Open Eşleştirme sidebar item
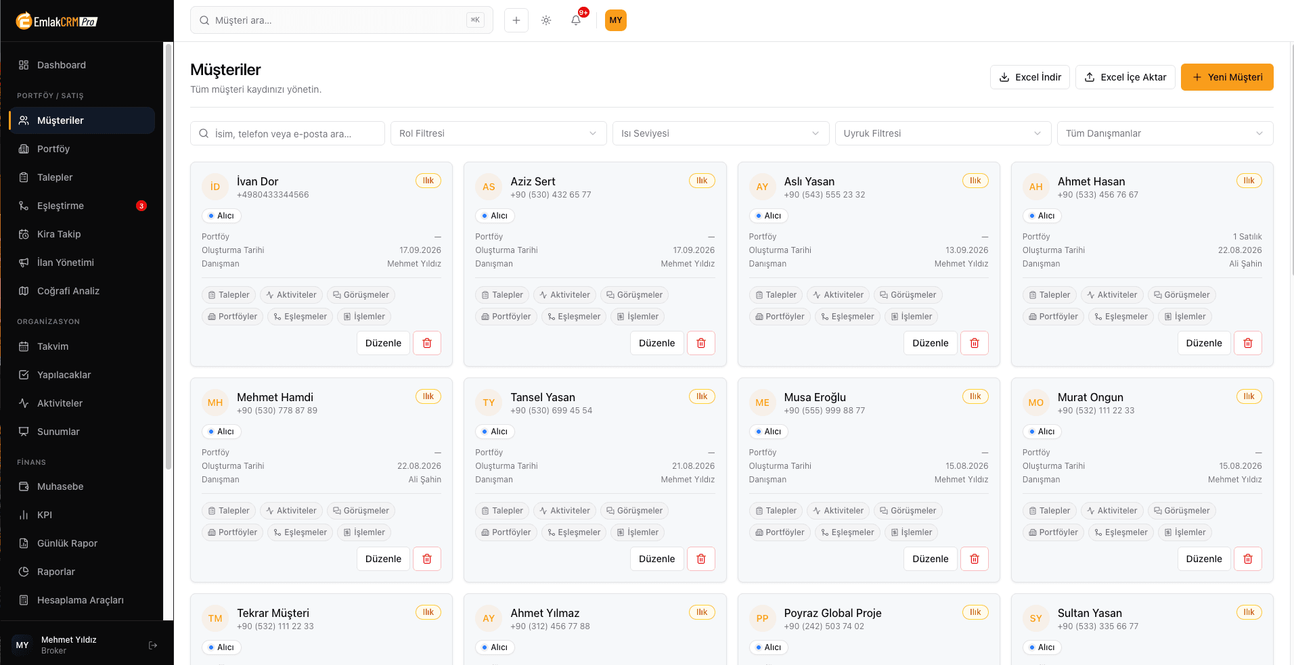1294x665 pixels. pos(82,206)
